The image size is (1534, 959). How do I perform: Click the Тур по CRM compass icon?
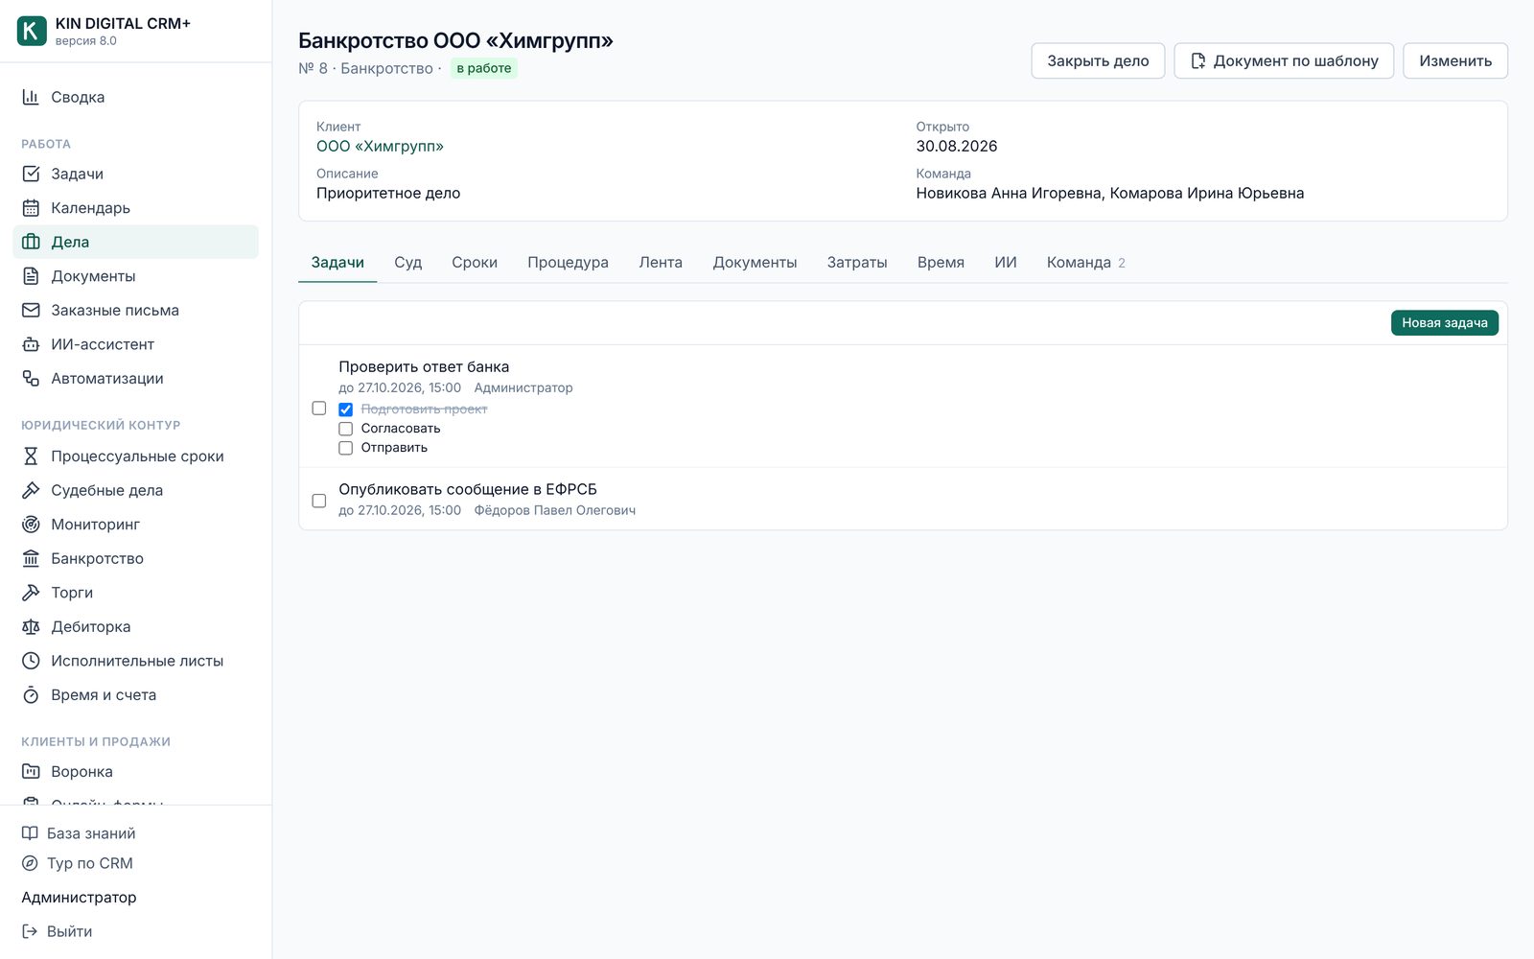pyautogui.click(x=30, y=863)
